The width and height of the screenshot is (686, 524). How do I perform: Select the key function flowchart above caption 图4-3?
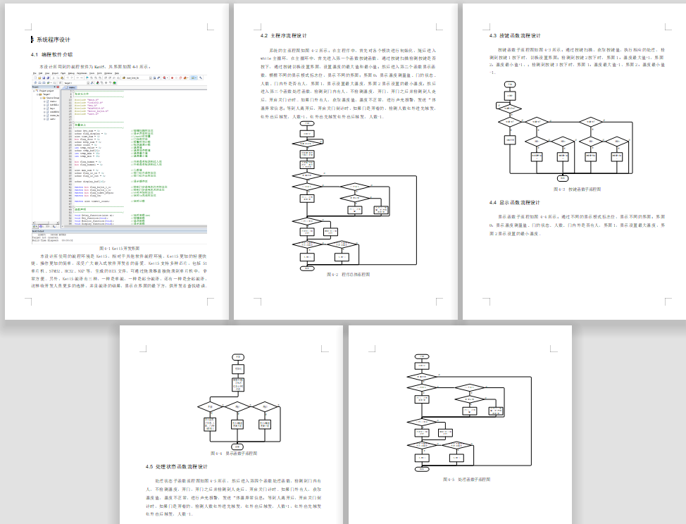coord(565,131)
